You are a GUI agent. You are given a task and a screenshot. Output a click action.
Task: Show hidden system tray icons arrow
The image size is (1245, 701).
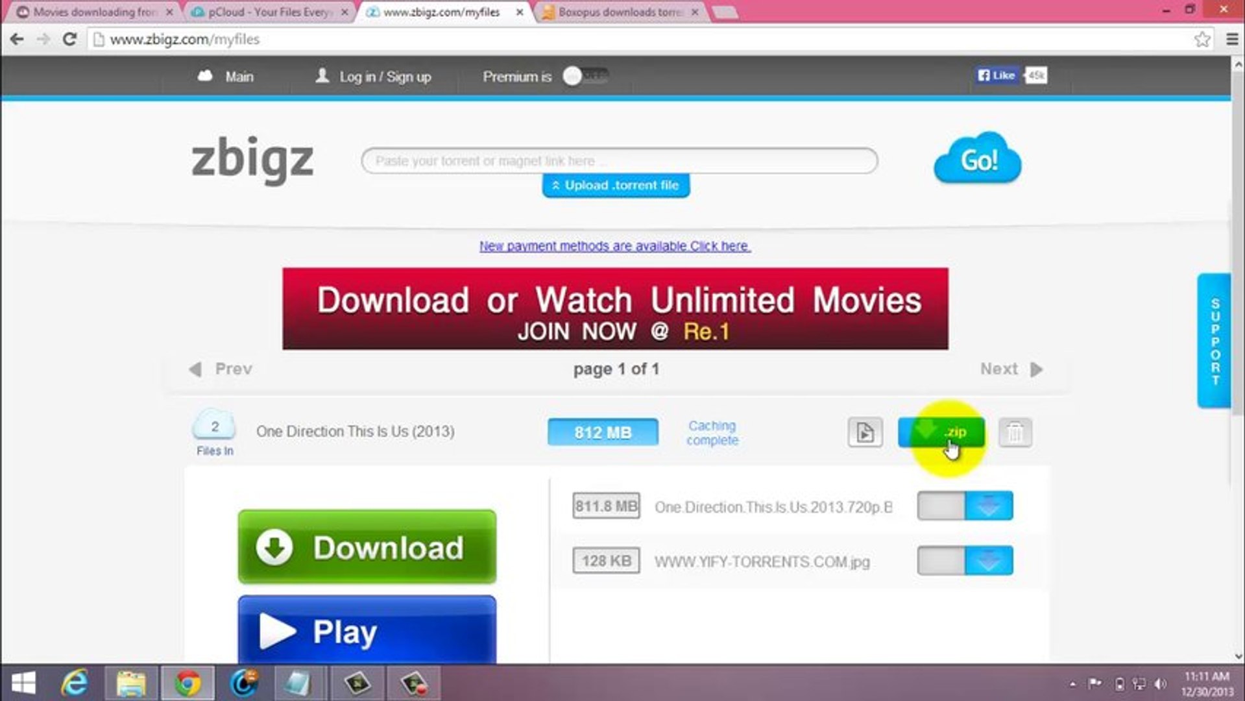point(1072,683)
